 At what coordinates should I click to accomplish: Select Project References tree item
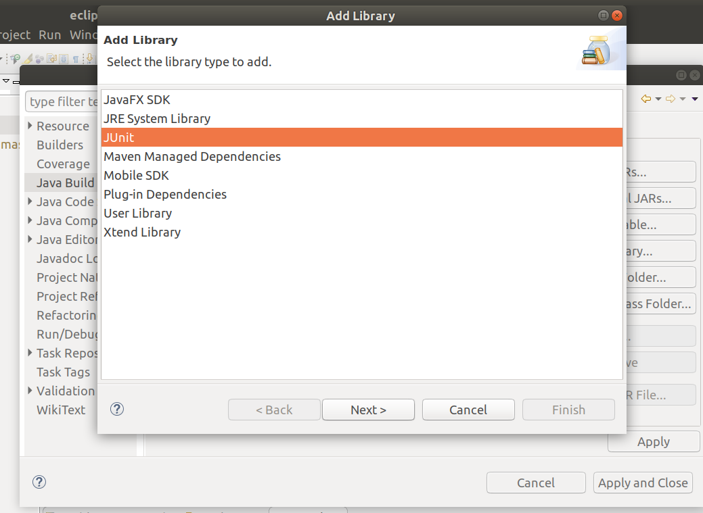67,296
